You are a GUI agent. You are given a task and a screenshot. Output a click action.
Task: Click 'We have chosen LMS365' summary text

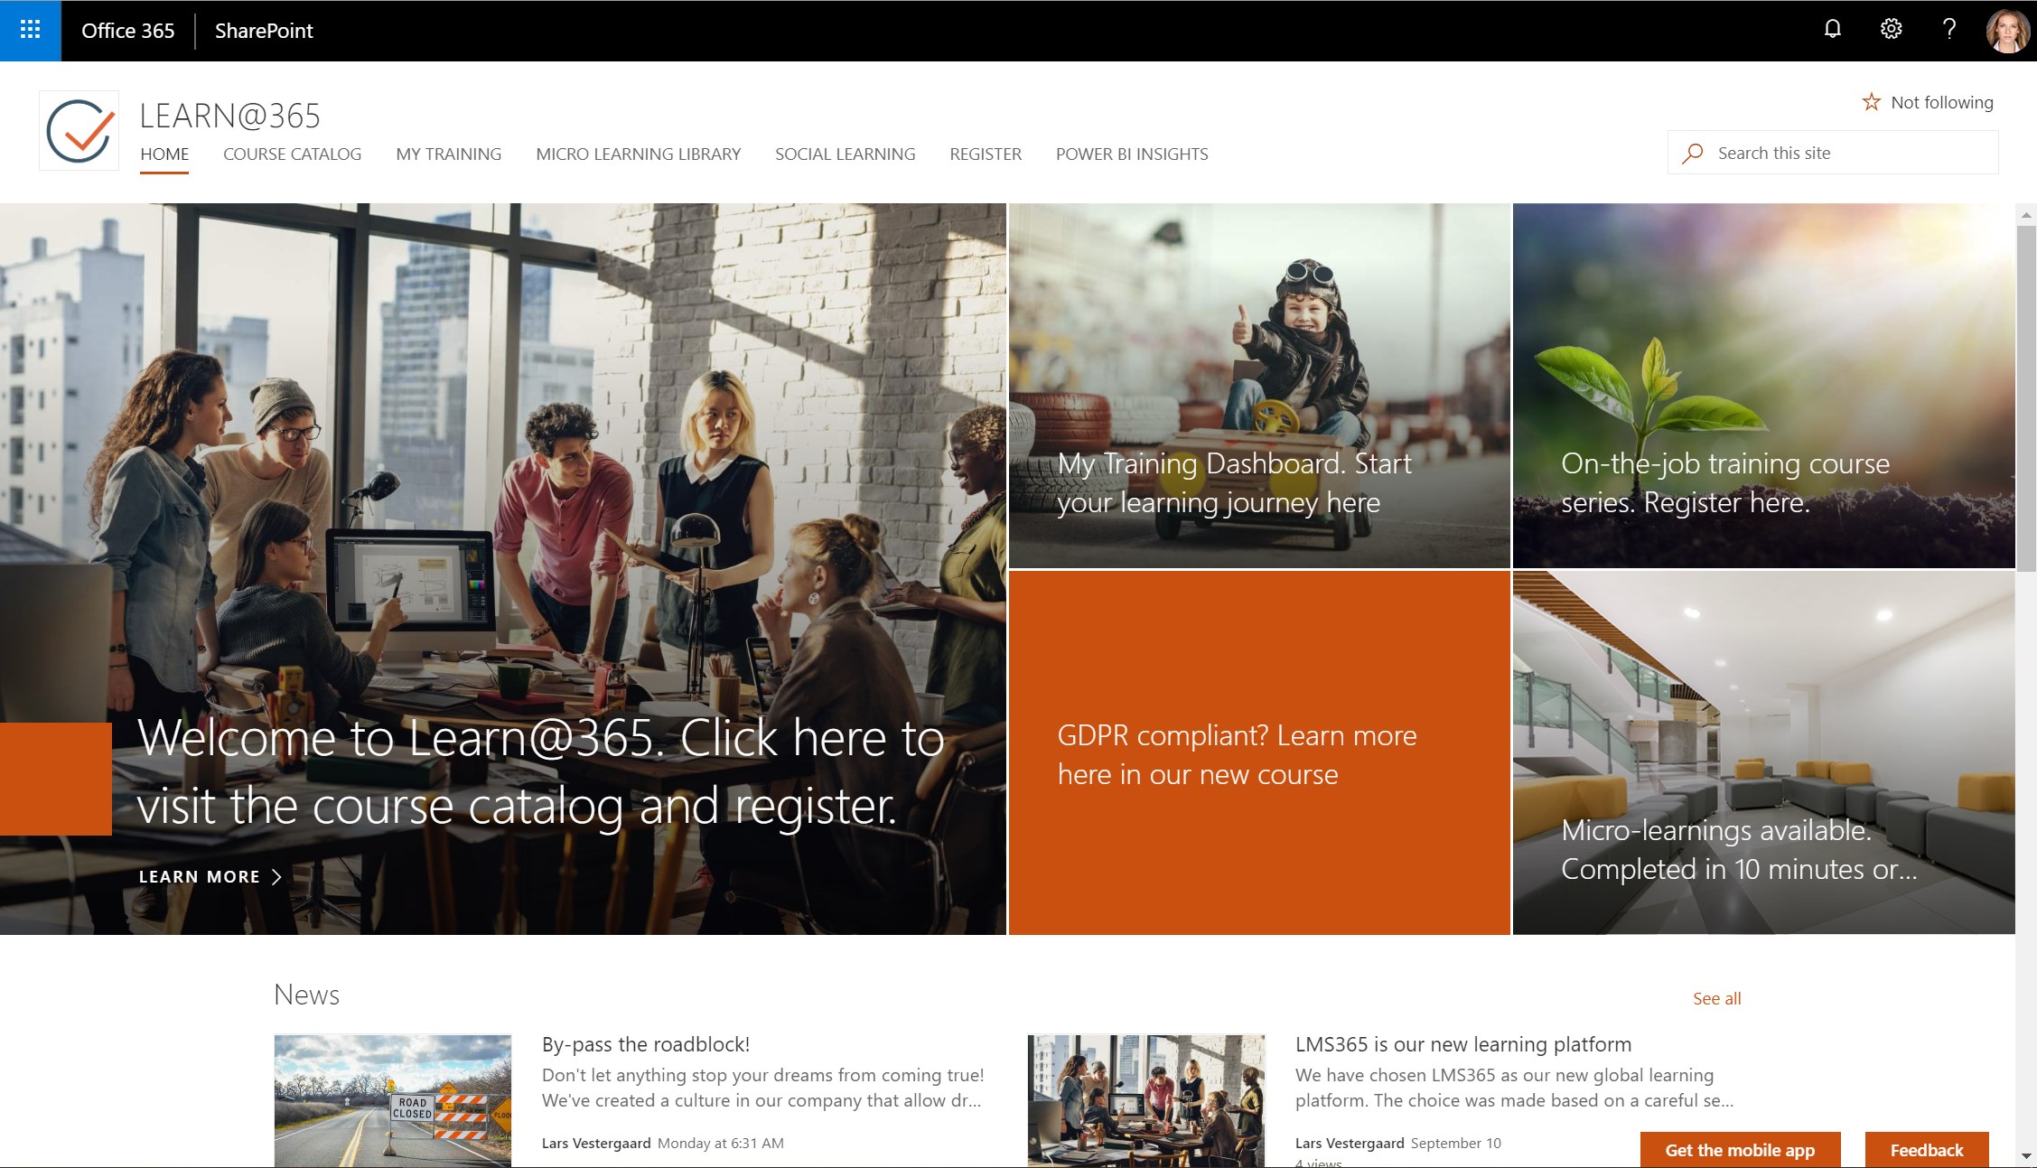[1515, 1088]
